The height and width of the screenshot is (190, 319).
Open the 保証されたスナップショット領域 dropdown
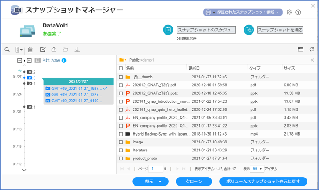coord(242,12)
